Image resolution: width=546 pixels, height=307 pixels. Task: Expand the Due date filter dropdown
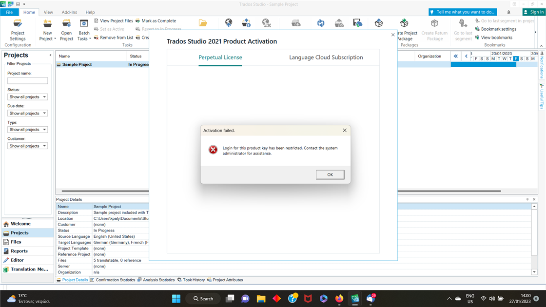(x=27, y=114)
